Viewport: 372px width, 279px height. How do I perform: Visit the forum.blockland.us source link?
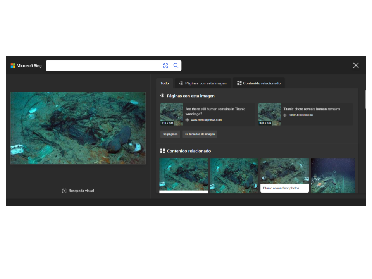pos(301,115)
